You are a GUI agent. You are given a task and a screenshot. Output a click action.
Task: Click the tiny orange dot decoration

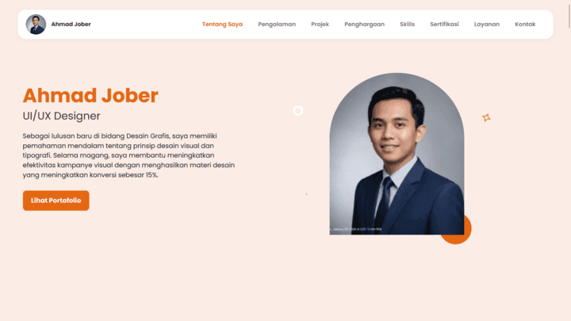coord(306,194)
